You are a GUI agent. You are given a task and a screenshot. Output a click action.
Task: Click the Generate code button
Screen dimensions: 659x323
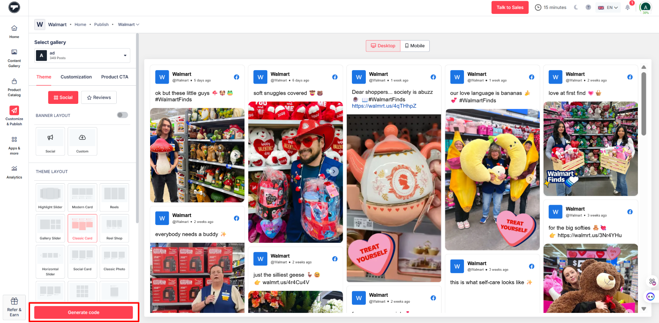pyautogui.click(x=83, y=312)
